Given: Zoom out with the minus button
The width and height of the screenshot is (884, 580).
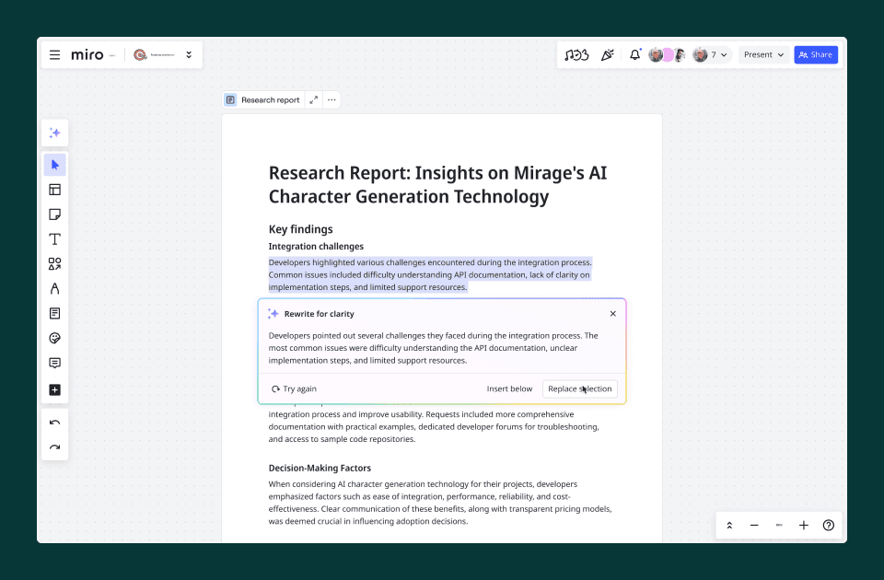Looking at the screenshot, I should [x=754, y=526].
